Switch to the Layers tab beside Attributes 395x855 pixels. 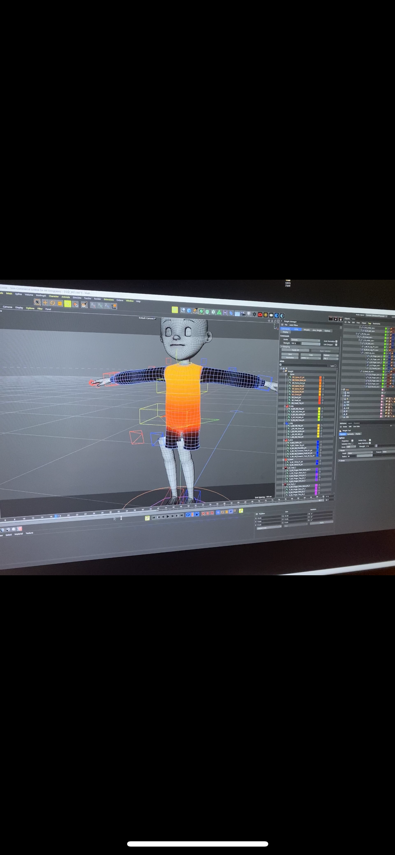tap(350, 423)
